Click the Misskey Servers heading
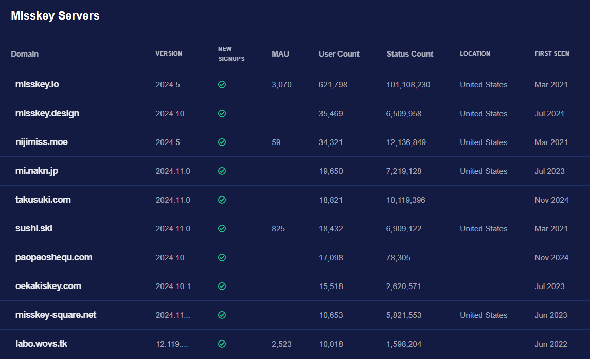Image resolution: width=590 pixels, height=359 pixels. point(56,16)
